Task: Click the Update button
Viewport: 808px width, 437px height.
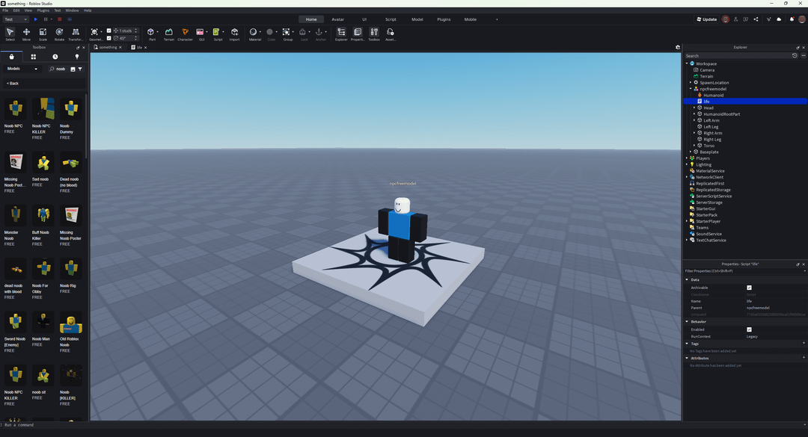Action: [706, 19]
